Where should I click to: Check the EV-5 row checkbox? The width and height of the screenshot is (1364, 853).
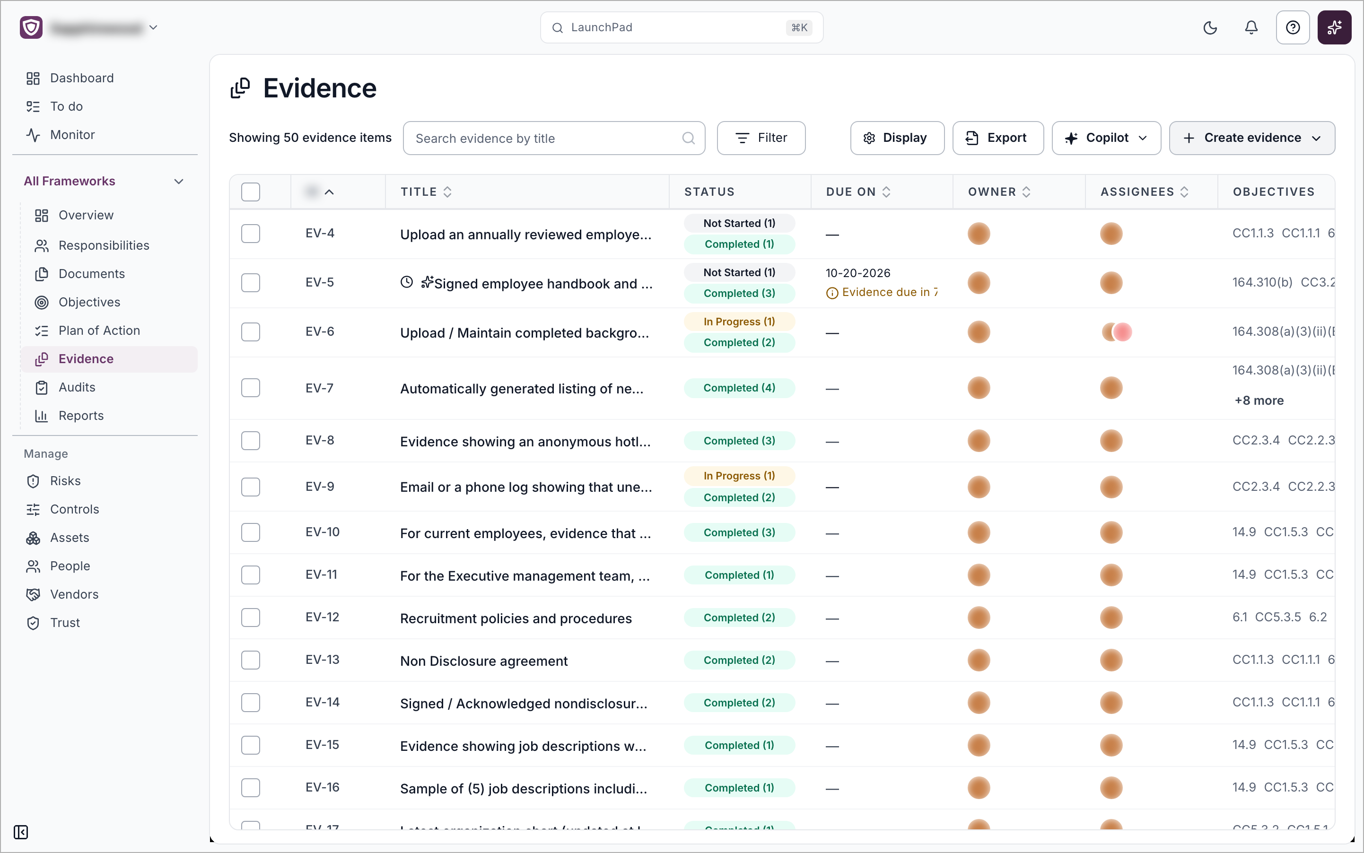[x=250, y=283]
